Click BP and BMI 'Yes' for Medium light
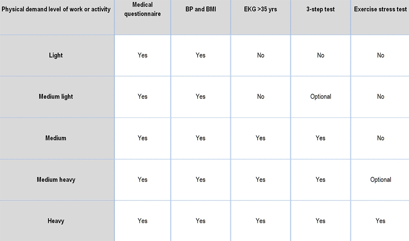 tap(200, 97)
